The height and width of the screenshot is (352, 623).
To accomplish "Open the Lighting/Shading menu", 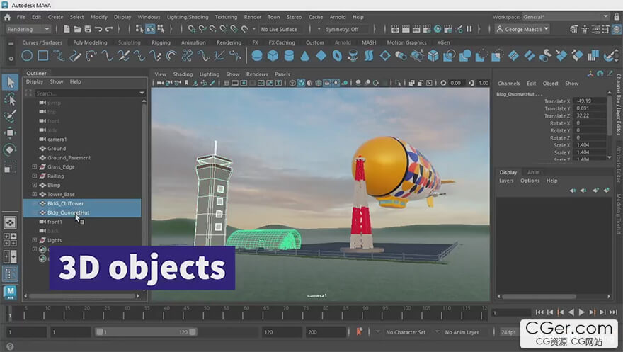I will (188, 16).
